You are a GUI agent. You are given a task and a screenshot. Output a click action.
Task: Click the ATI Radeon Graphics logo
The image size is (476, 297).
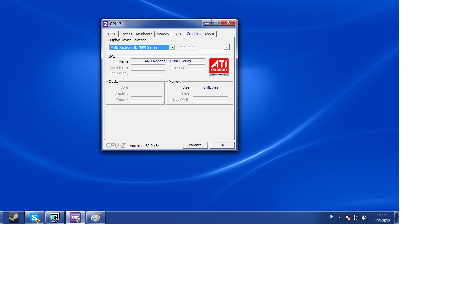pyautogui.click(x=219, y=67)
